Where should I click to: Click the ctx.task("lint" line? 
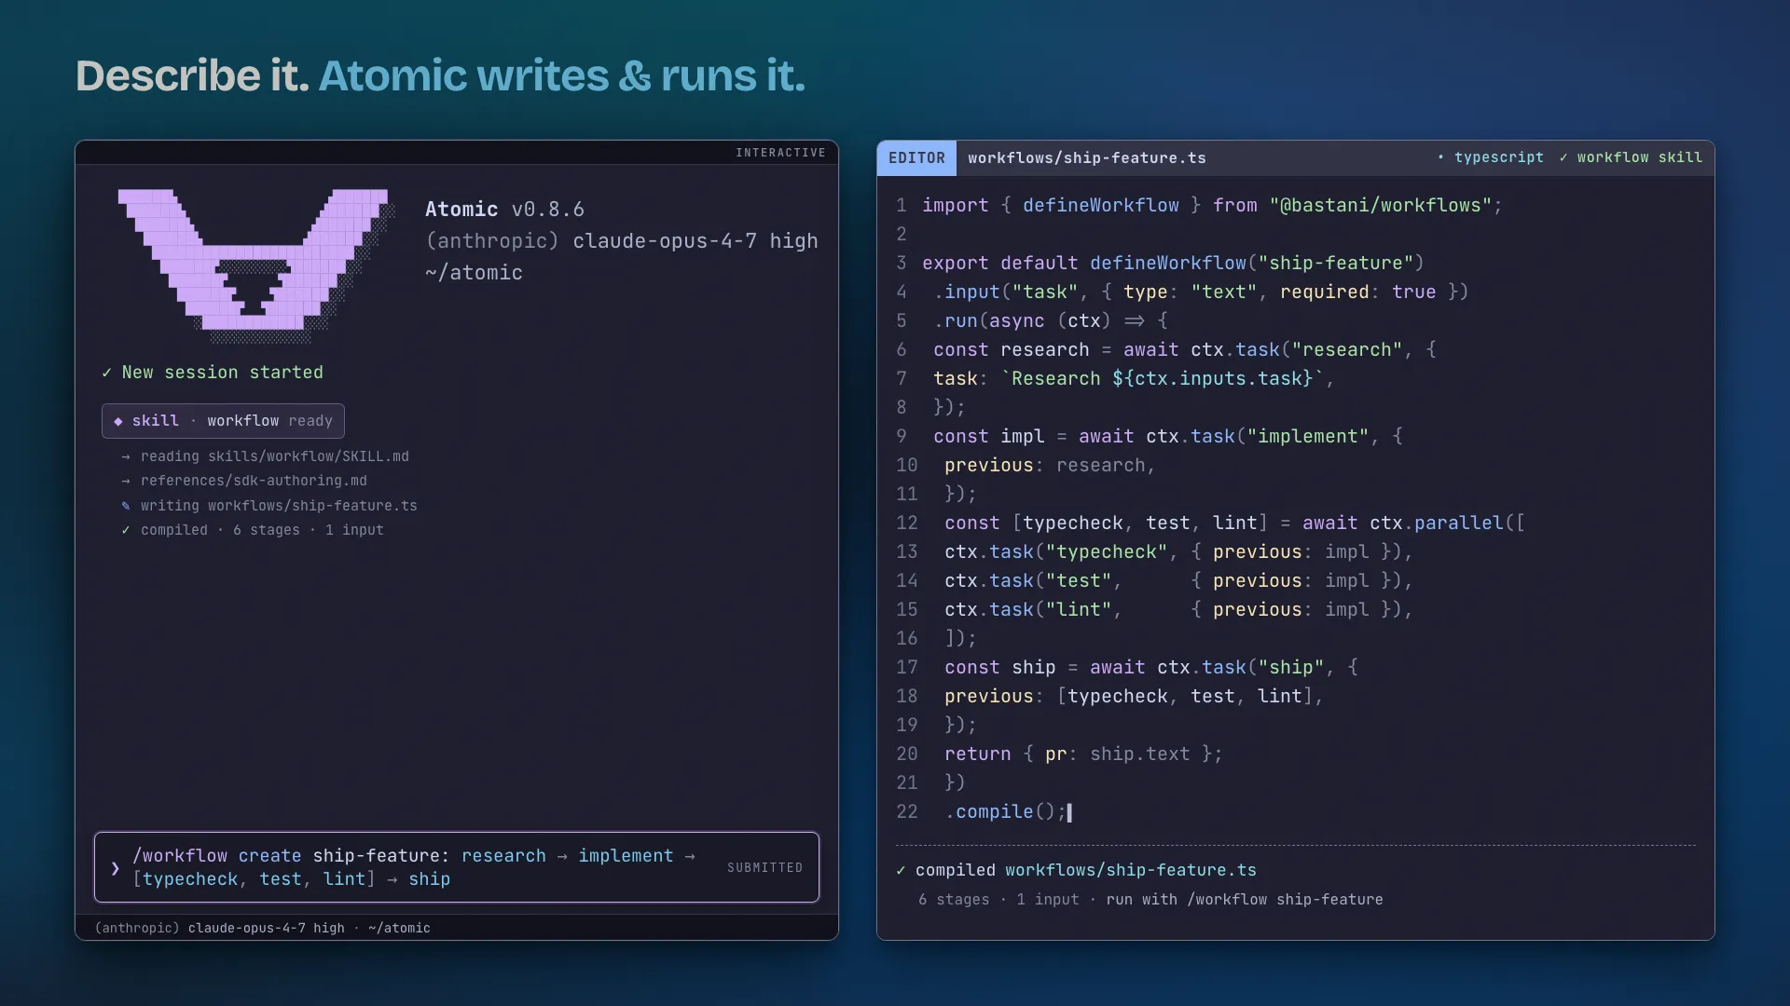(1179, 610)
